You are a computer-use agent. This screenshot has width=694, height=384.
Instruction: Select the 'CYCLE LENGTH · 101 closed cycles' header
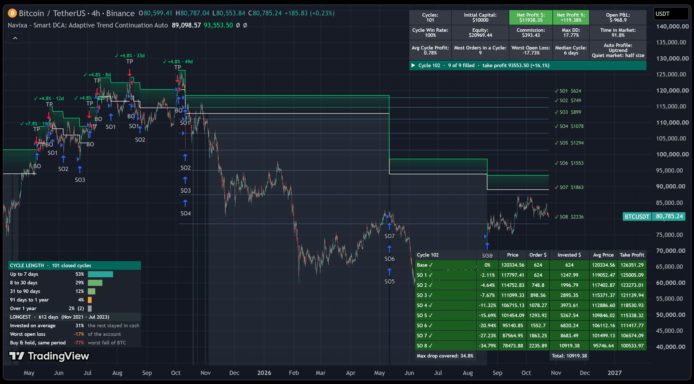pos(74,265)
